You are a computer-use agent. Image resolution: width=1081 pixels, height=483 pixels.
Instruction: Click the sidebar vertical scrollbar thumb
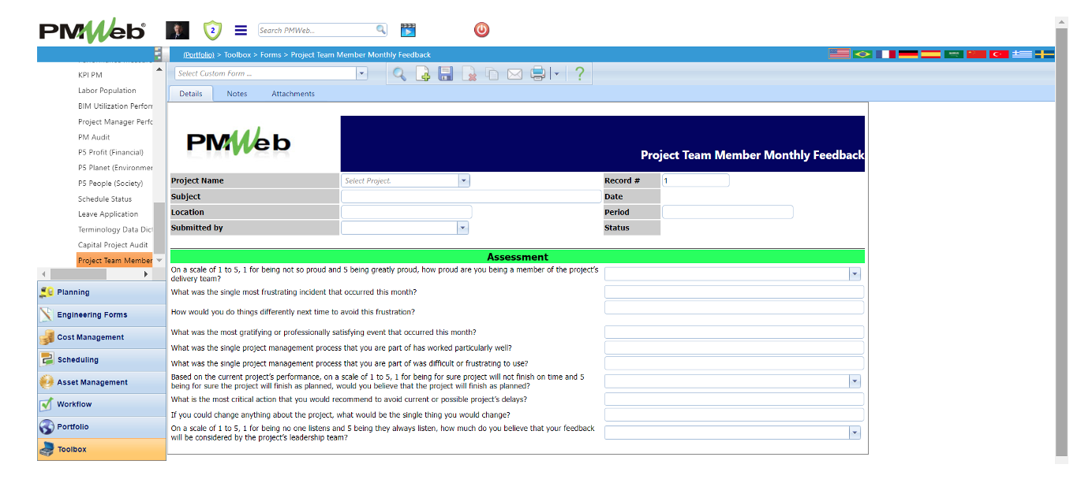[x=159, y=228]
